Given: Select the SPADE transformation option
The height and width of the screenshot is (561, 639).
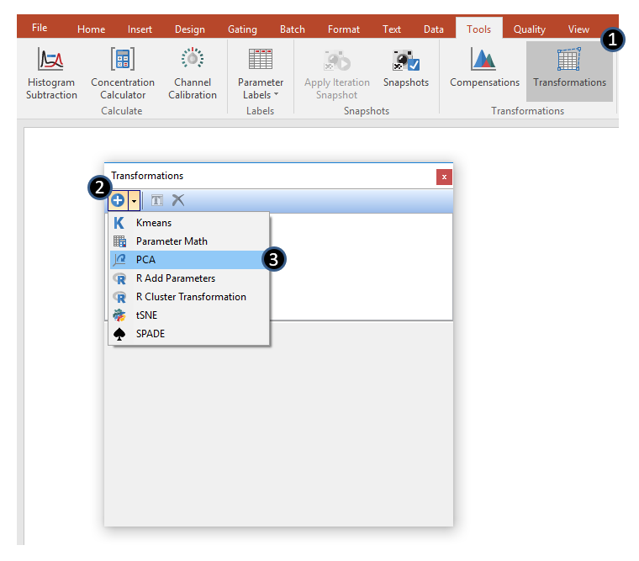Looking at the screenshot, I should [x=151, y=334].
